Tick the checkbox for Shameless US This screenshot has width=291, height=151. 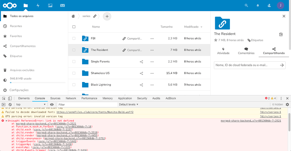point(74,73)
